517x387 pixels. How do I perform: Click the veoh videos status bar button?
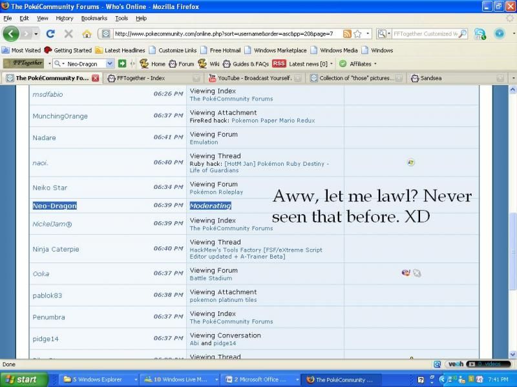point(478,364)
